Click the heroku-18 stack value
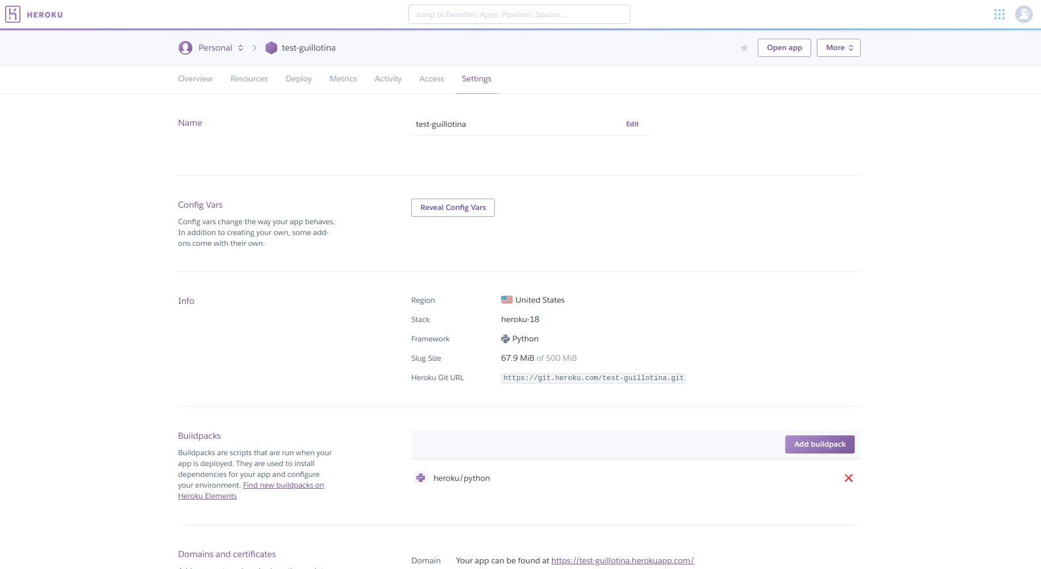This screenshot has height=569, width=1041. (520, 319)
